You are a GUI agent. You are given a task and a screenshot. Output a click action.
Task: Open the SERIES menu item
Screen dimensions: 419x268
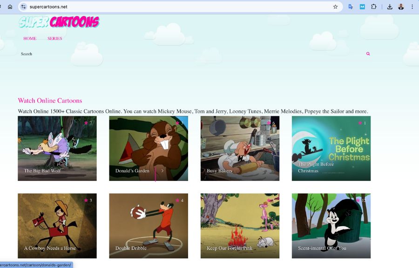coord(55,38)
